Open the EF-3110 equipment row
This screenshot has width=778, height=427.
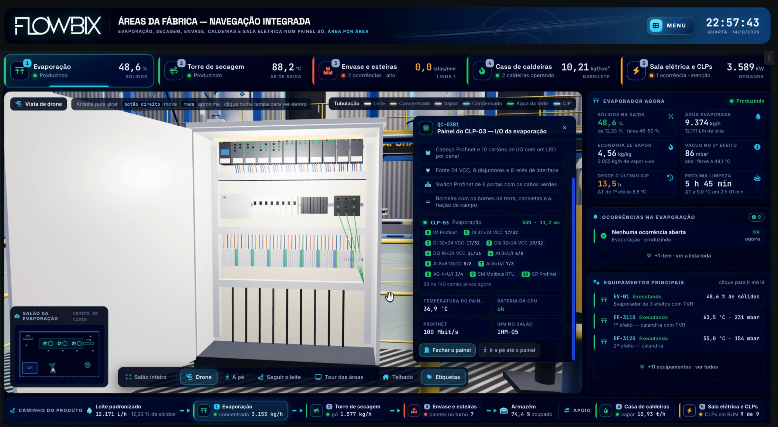(x=679, y=321)
